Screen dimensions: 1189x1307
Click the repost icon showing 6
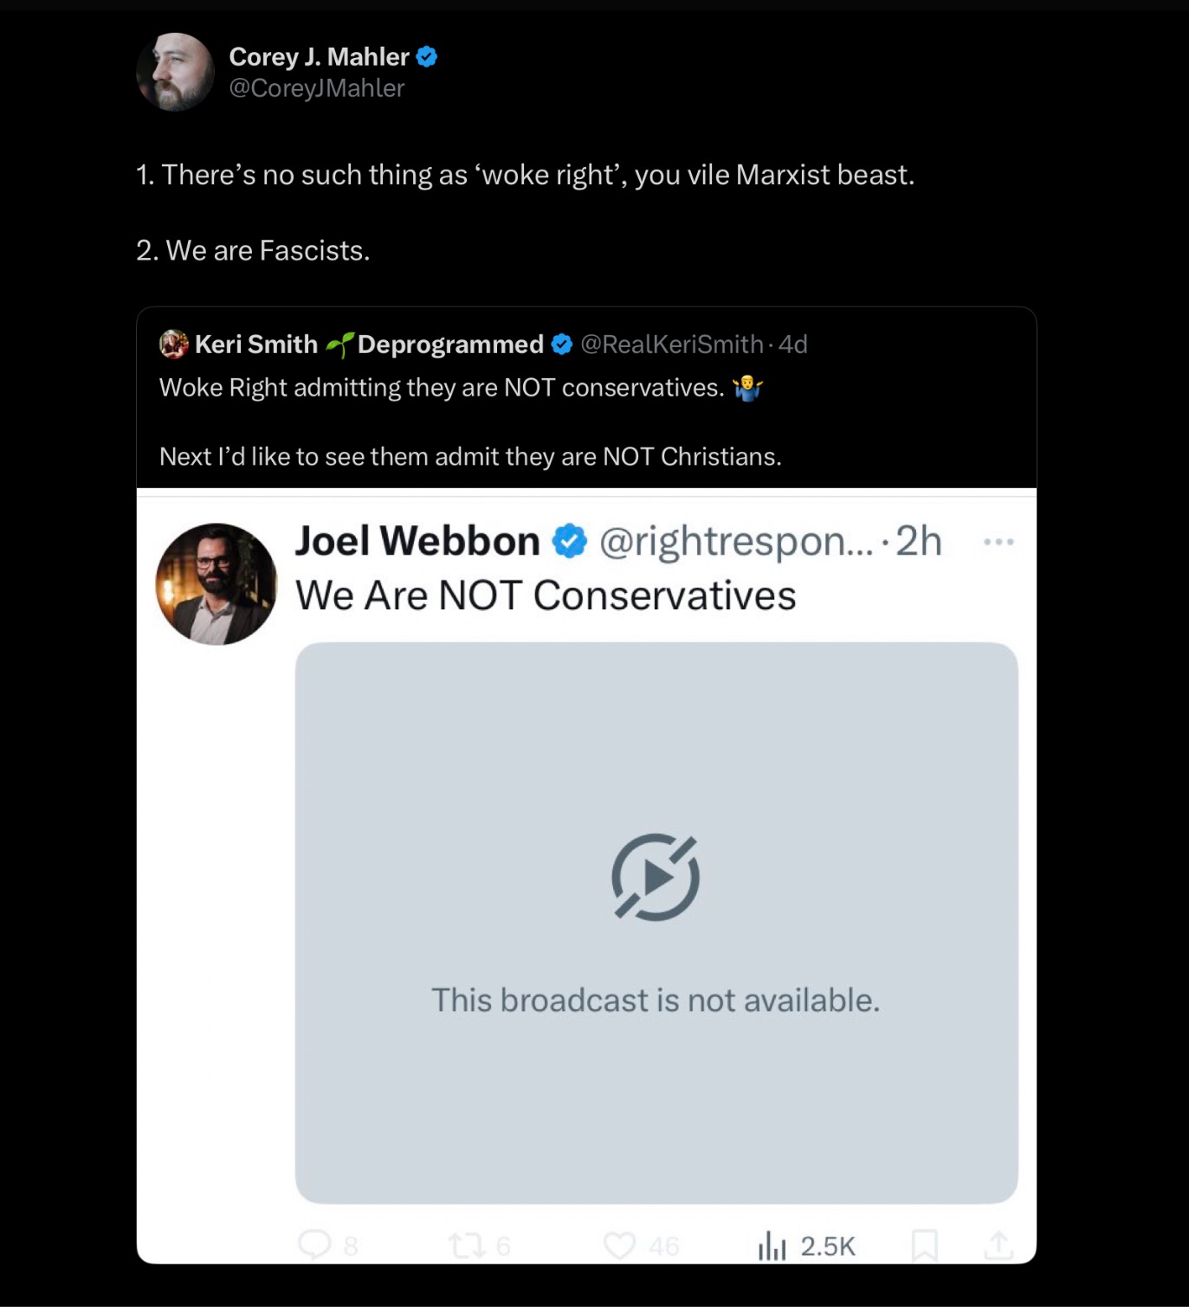467,1246
